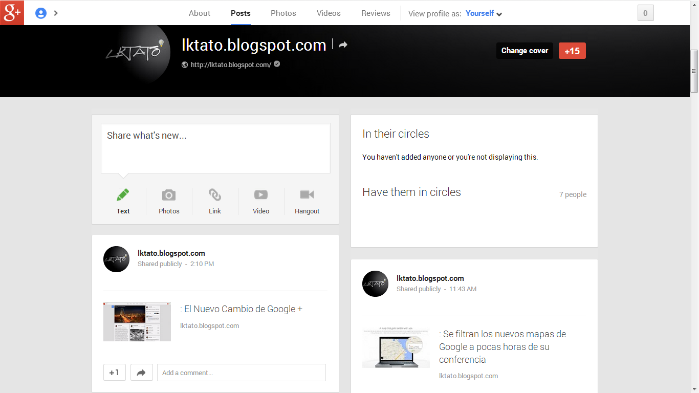Click the 7 people count
The image size is (699, 393).
573,194
